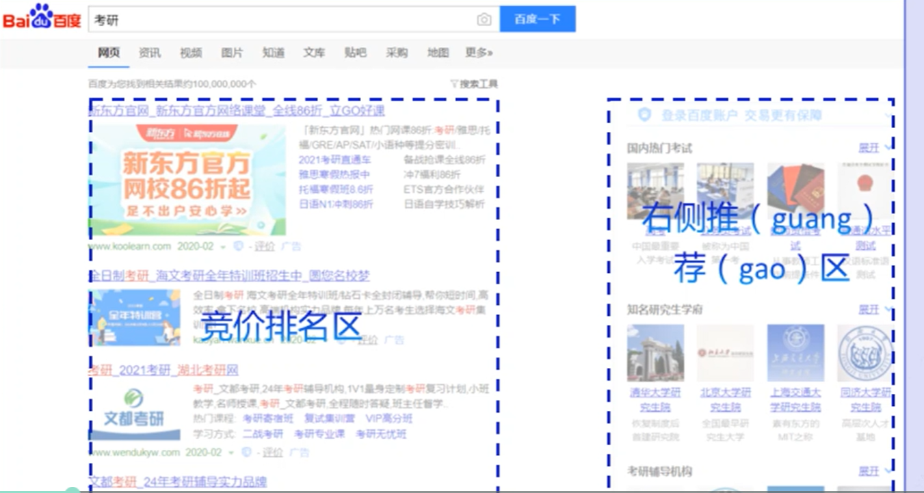Open the 文库 tab

pos(314,53)
